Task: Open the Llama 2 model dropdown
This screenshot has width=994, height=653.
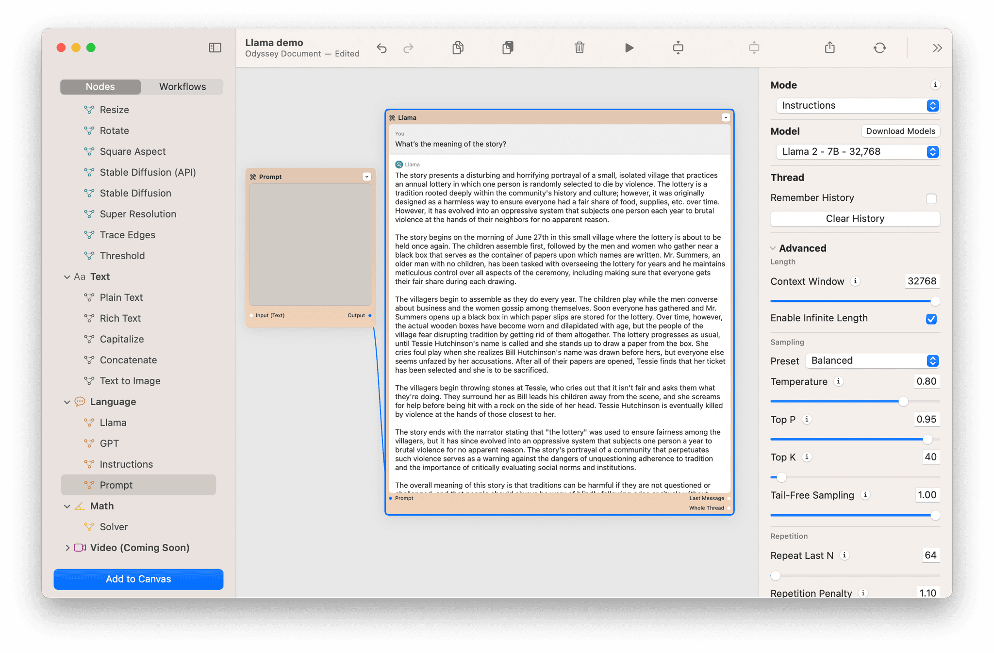Action: (858, 152)
